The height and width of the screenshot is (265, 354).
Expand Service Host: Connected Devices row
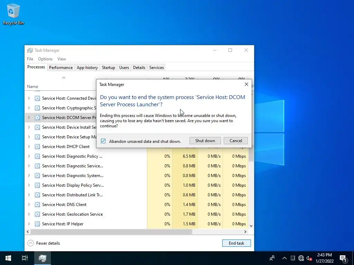click(x=29, y=98)
